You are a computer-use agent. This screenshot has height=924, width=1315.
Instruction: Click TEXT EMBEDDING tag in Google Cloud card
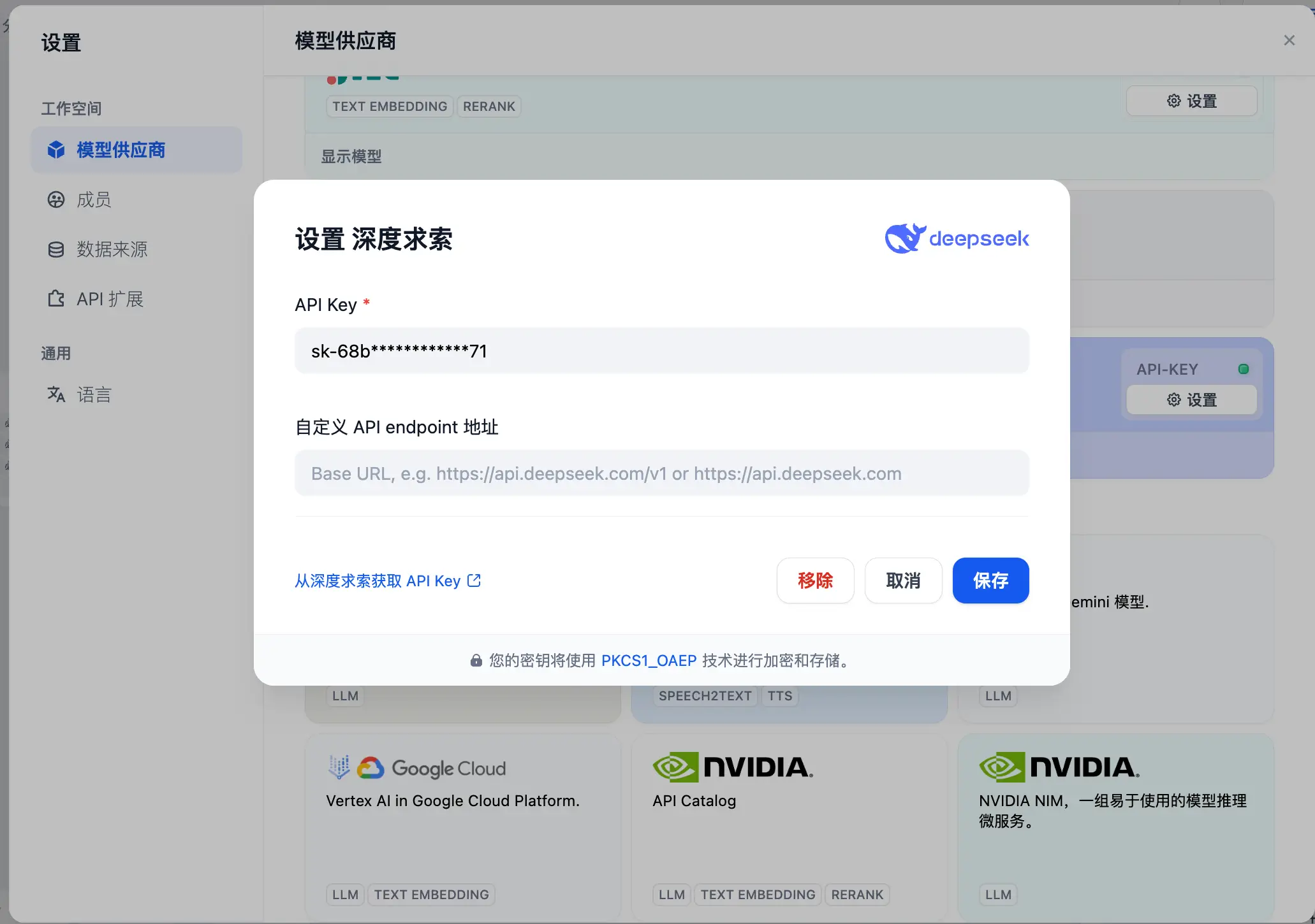pos(431,895)
